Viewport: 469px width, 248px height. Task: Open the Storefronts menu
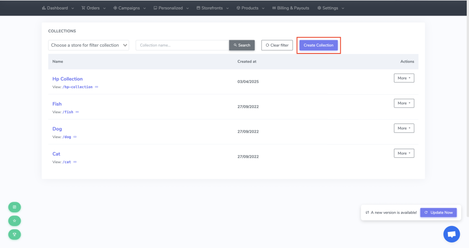213,8
